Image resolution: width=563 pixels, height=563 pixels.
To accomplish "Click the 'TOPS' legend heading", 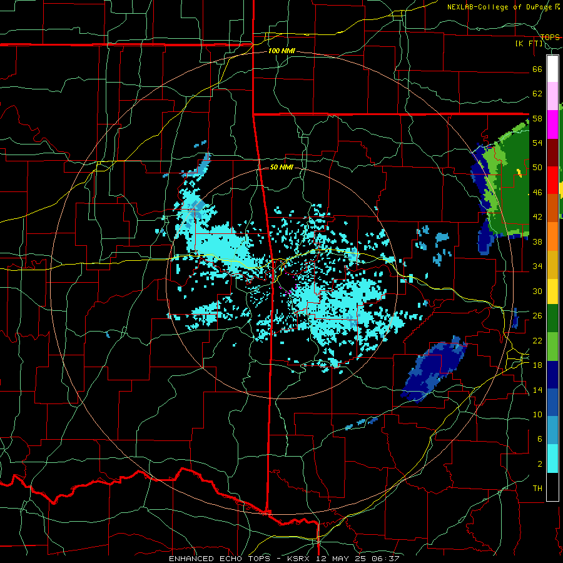I will pyautogui.click(x=550, y=37).
